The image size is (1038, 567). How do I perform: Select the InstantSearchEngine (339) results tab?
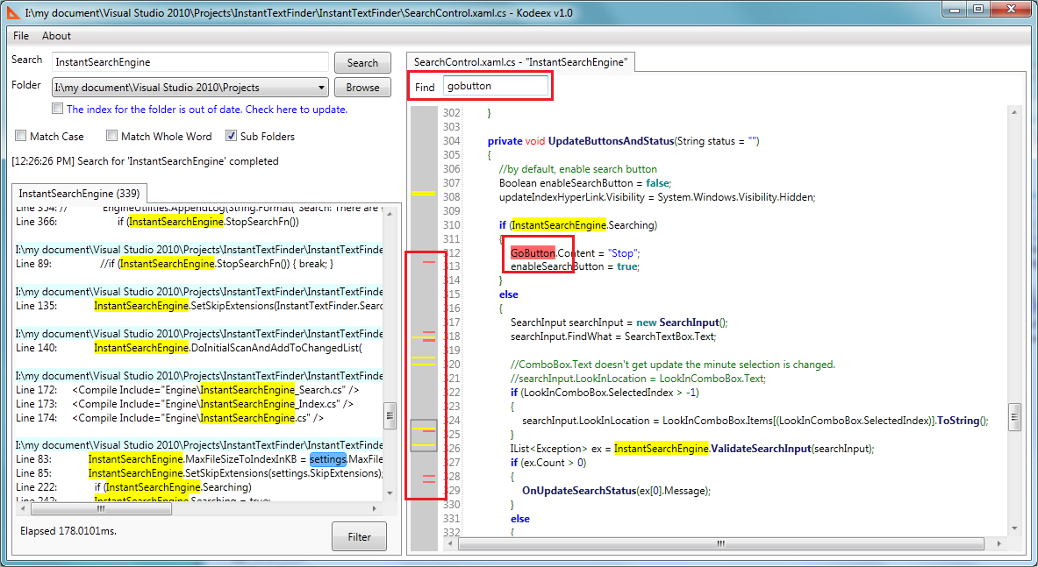point(79,193)
